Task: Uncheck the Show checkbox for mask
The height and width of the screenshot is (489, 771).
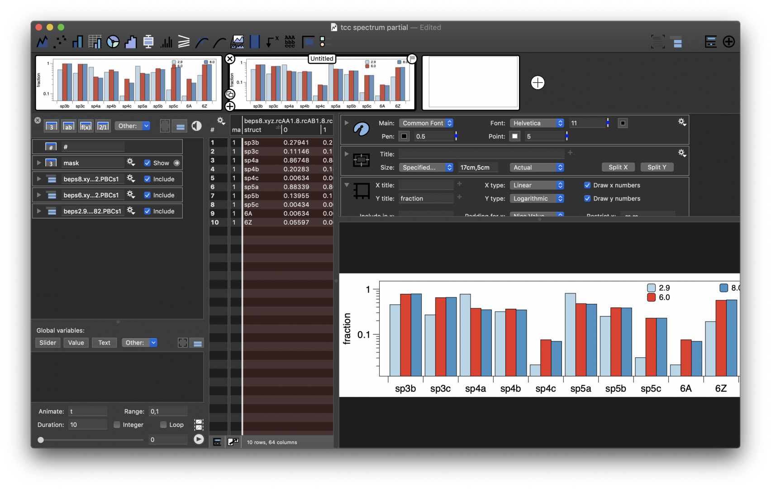Action: click(148, 163)
